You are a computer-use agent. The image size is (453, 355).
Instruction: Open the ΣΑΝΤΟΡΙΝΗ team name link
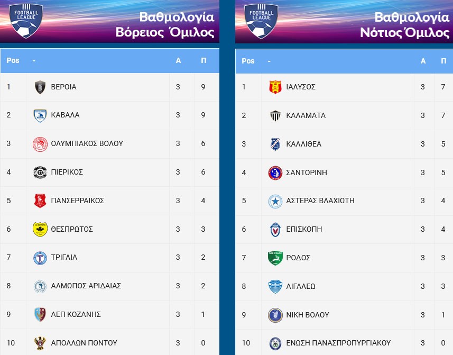pos(307,172)
